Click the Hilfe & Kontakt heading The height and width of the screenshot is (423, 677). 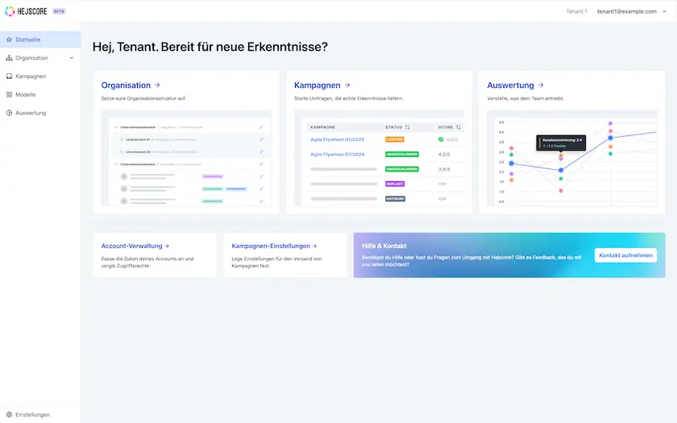coord(384,246)
